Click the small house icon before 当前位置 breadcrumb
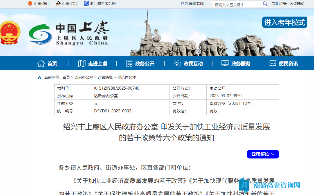 point(39,77)
